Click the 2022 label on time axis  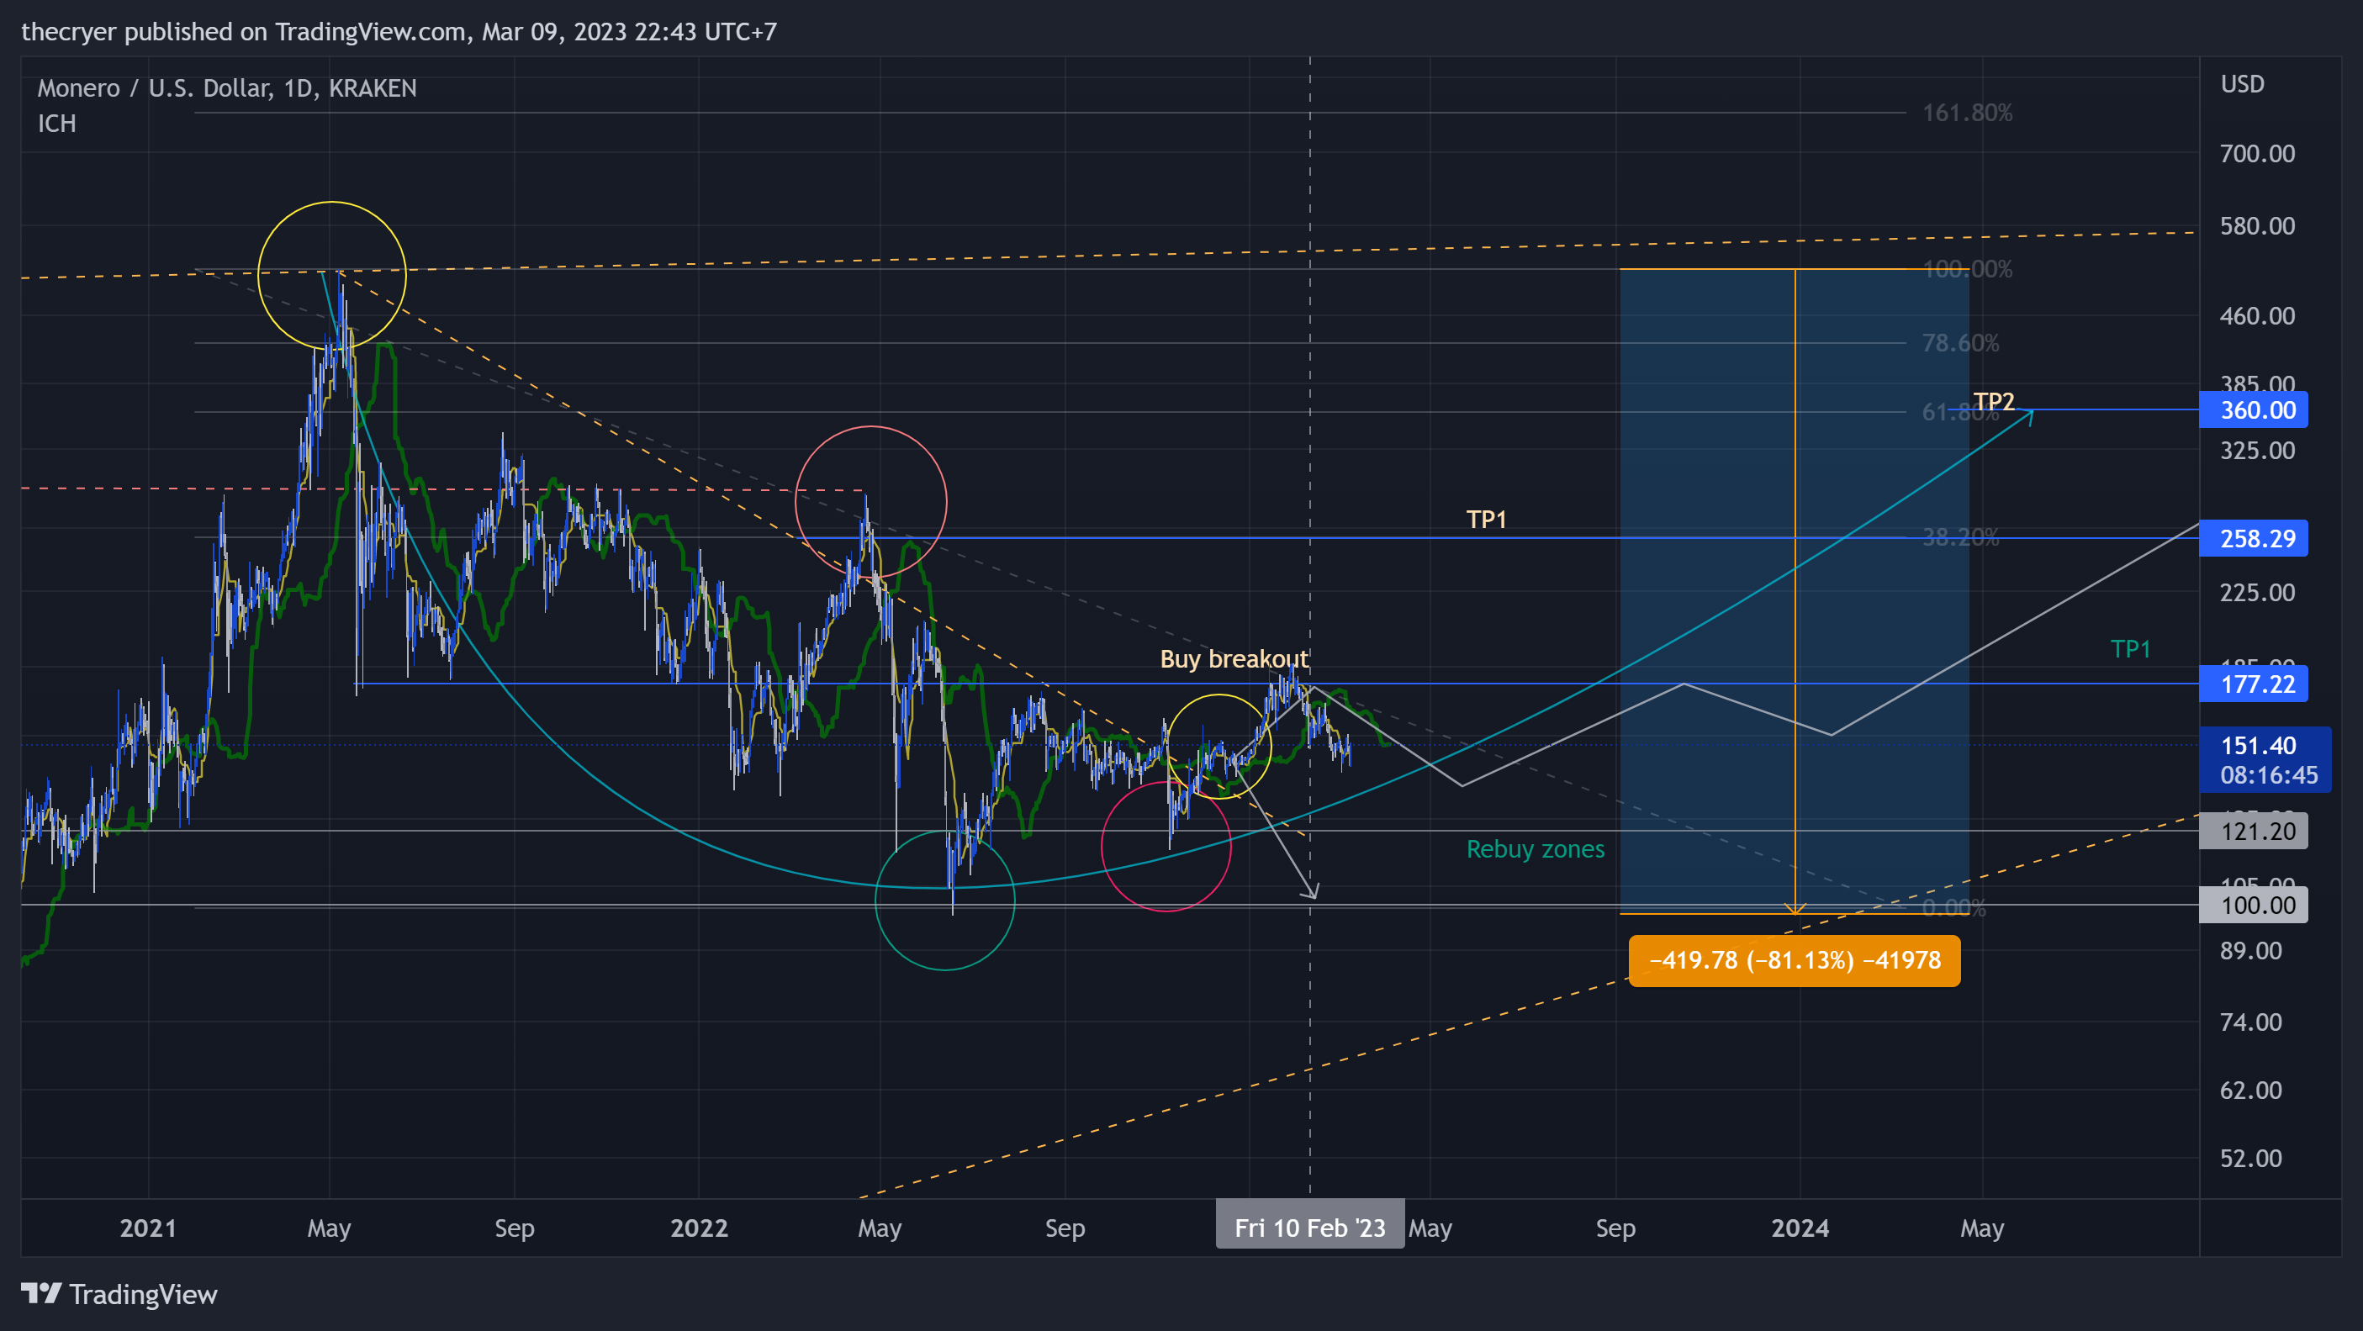point(699,1228)
